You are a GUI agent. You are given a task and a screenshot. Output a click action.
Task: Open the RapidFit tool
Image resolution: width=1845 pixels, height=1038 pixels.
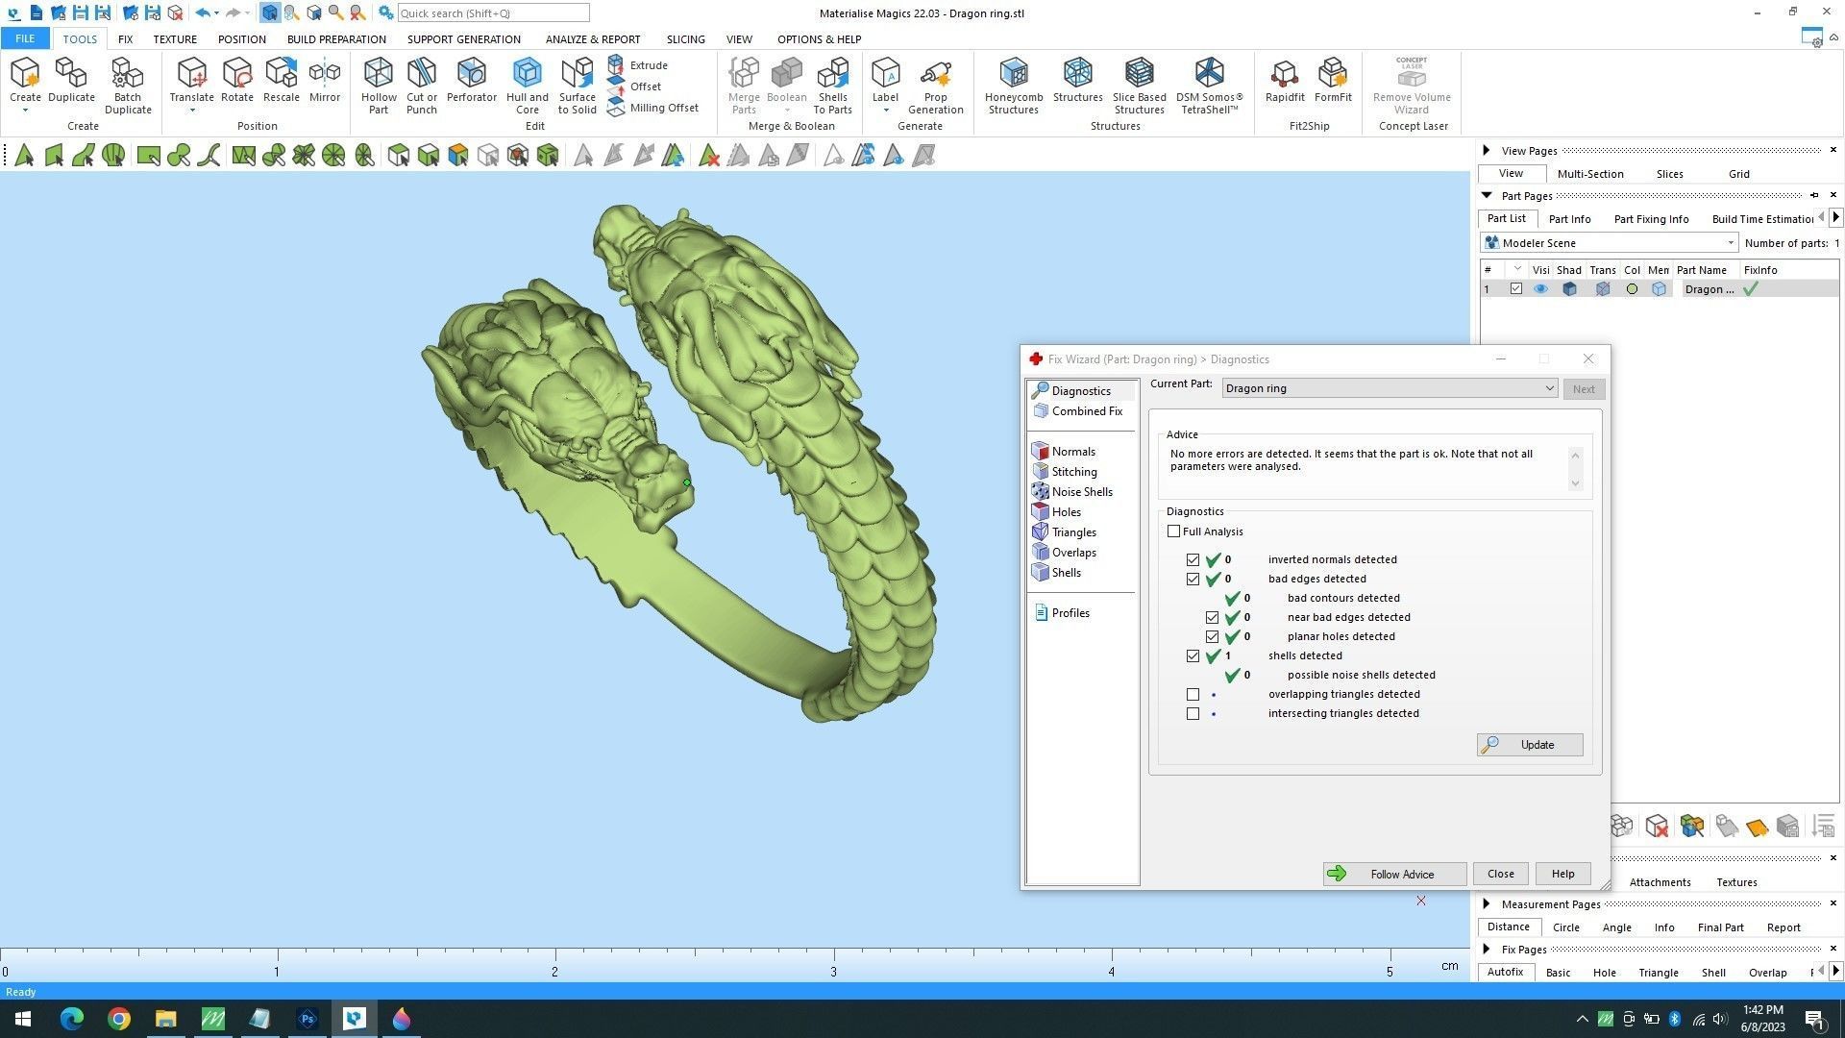pyautogui.click(x=1285, y=80)
